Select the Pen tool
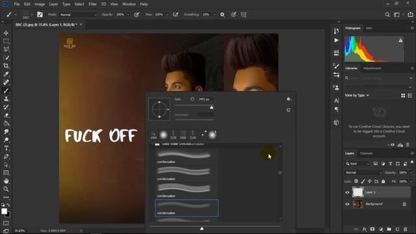The height and width of the screenshot is (234, 416). 6,156
